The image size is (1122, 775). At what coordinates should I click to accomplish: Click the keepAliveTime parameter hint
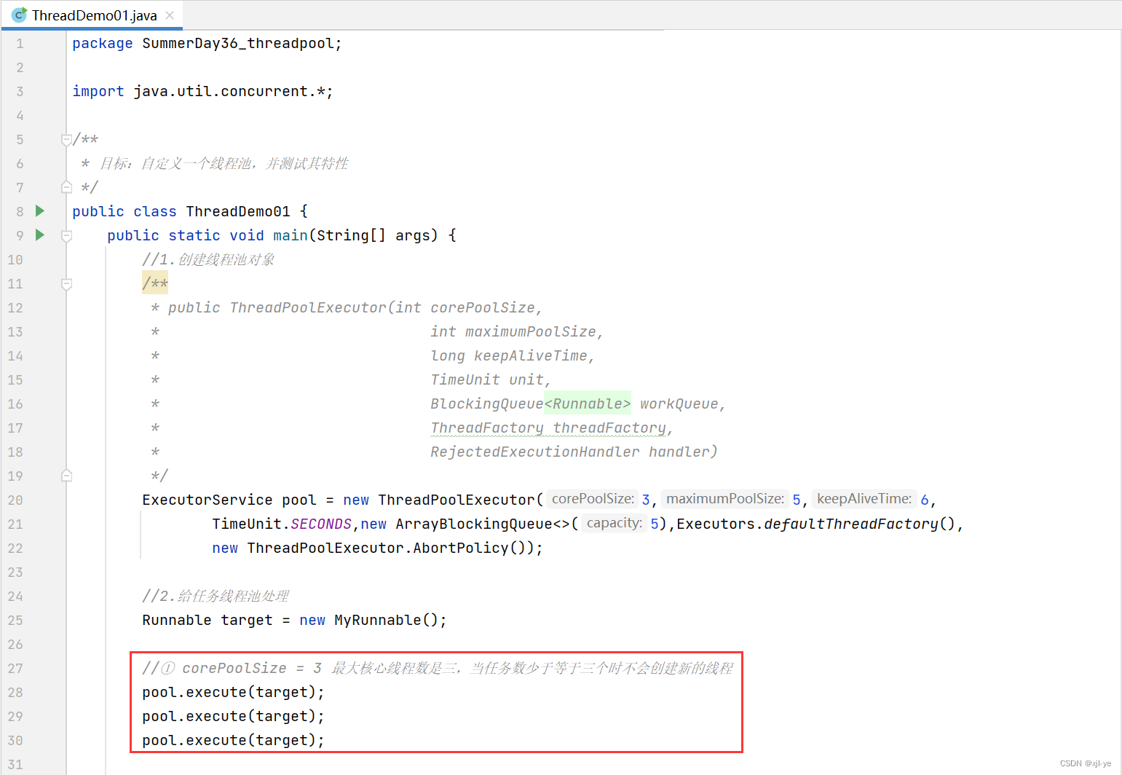coord(864,499)
